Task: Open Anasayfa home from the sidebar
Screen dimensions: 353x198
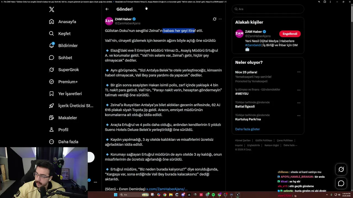Action: tap(63, 22)
